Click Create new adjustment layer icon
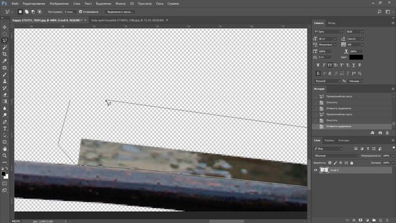The width and height of the screenshot is (396, 223). [367, 221]
